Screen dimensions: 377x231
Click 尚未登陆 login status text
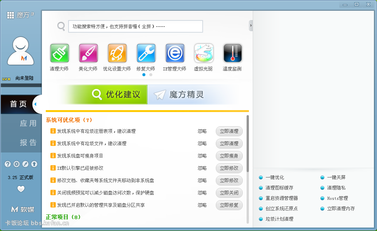25,78
